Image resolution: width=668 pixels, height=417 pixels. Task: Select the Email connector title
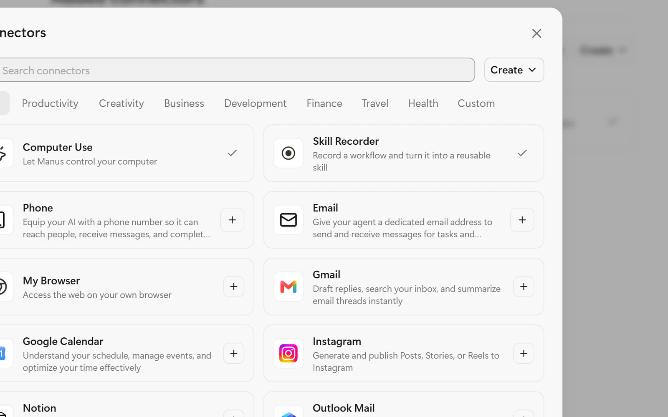point(326,208)
